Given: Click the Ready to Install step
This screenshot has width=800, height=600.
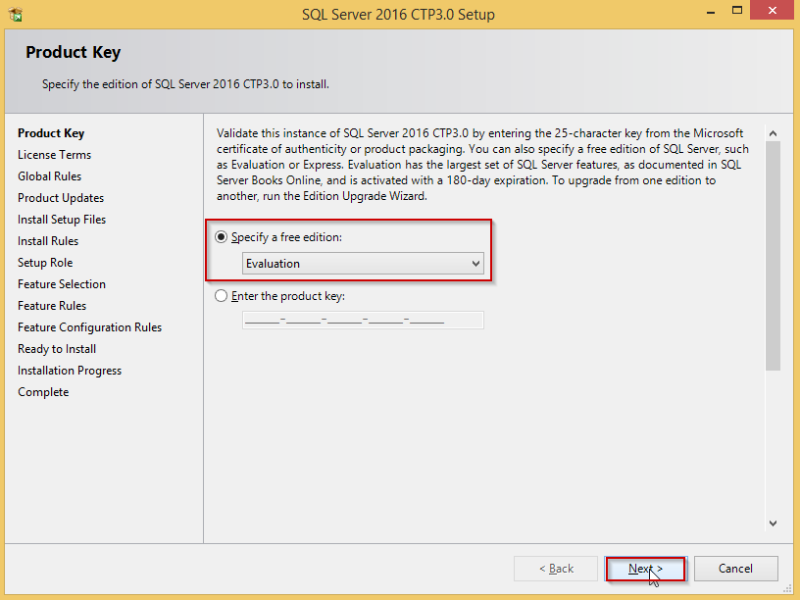Looking at the screenshot, I should (x=57, y=349).
